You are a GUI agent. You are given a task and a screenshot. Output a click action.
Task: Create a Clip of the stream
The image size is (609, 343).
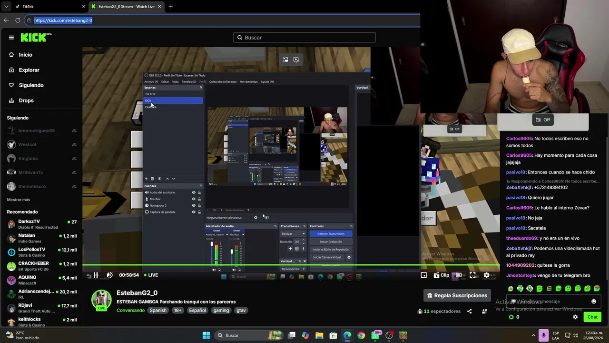click(442, 275)
